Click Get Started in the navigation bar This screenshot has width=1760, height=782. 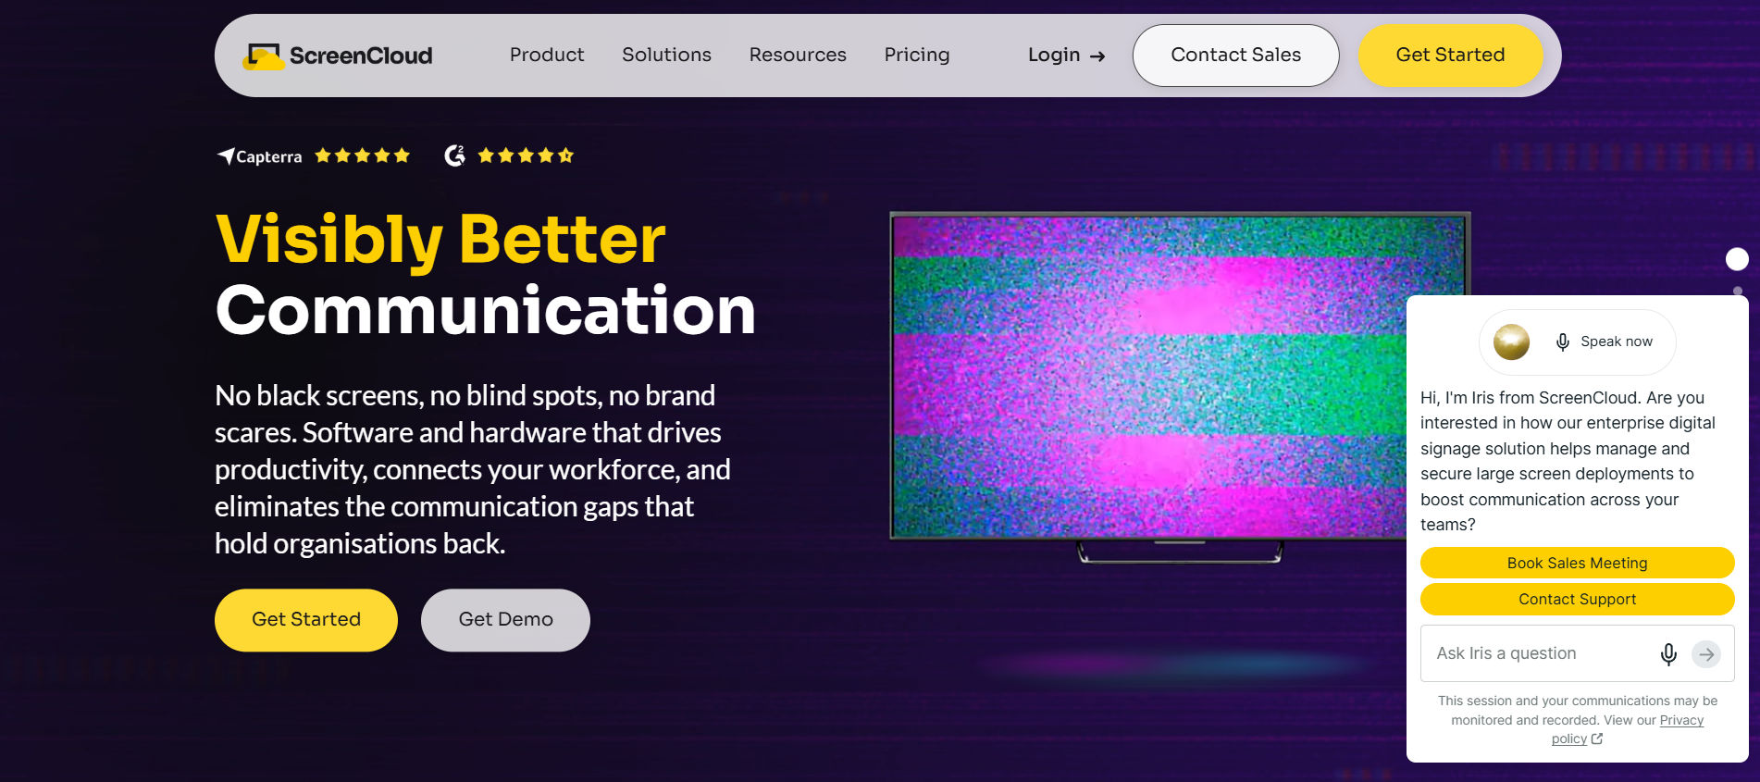[x=1450, y=56]
